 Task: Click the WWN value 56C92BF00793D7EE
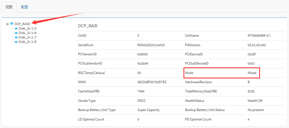(x=152, y=82)
